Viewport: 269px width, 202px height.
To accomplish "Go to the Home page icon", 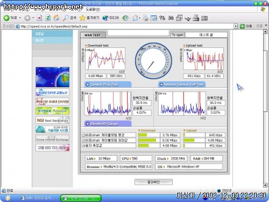I will click(56, 18).
